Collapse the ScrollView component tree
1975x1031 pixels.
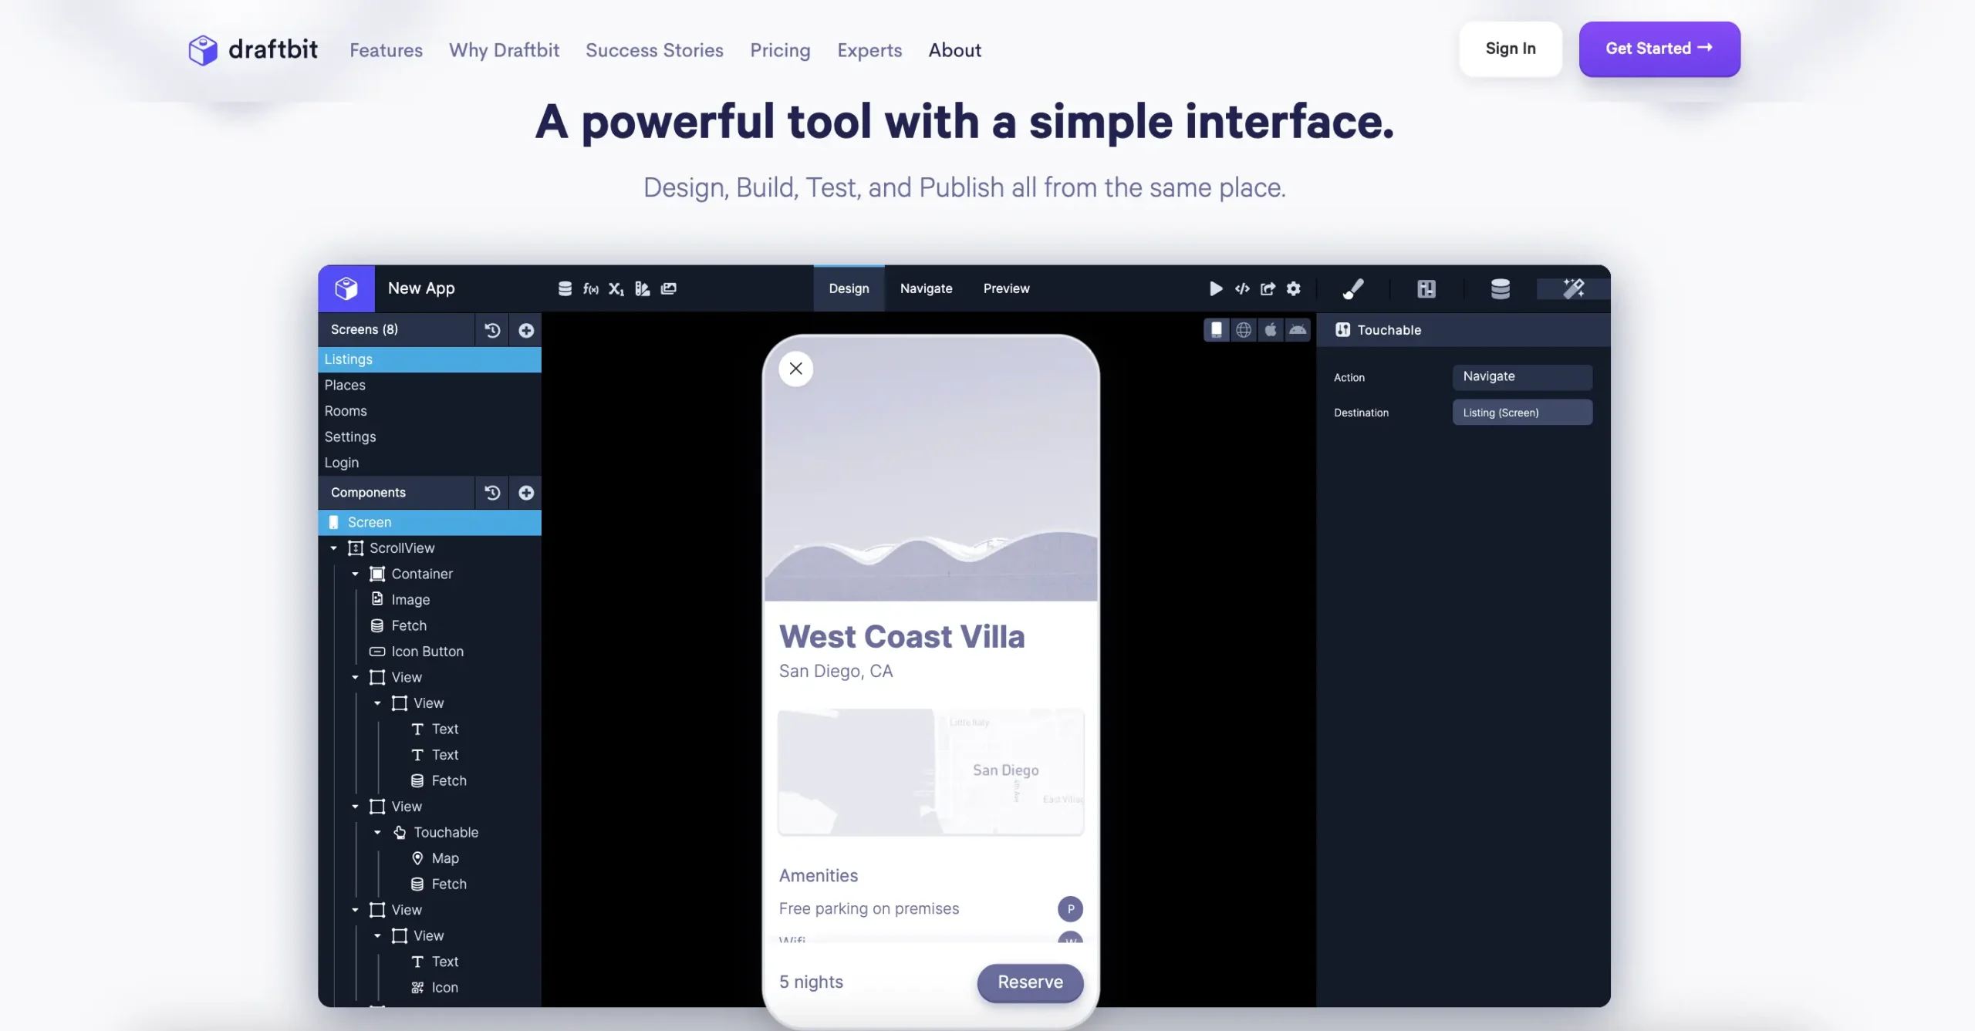pyautogui.click(x=334, y=548)
